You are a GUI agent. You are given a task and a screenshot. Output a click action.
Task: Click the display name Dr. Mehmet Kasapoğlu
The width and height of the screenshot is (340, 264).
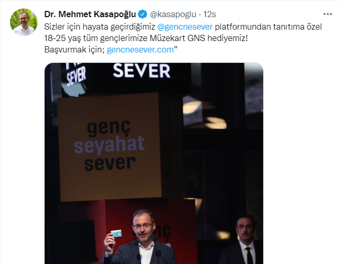click(90, 15)
